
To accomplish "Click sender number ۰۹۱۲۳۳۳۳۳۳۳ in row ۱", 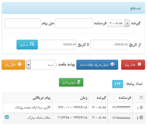I will tap(121, 107).
